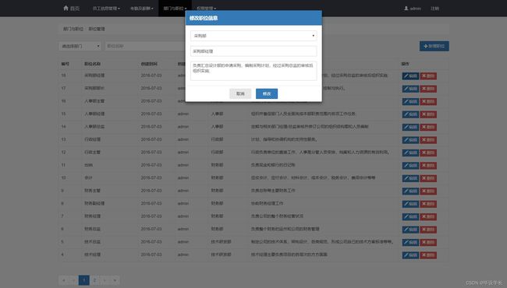The image size is (507, 288).
Task: Click the edit pencil button for row 16
Action: pyautogui.click(x=410, y=102)
